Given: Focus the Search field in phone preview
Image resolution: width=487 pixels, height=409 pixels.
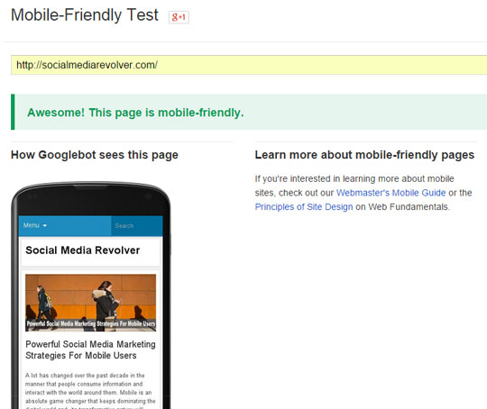Looking at the screenshot, I should pyautogui.click(x=137, y=226).
